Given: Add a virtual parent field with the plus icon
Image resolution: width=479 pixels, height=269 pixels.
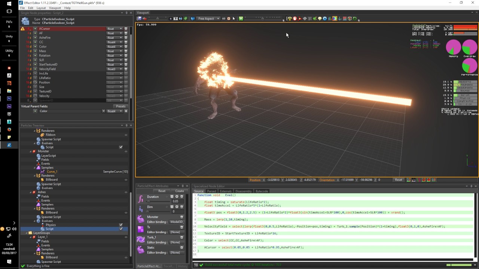Looking at the screenshot, I should [126, 111].
